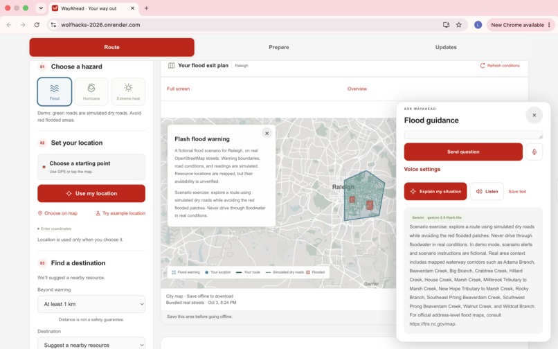
Task: Click the Full screen map link
Action: [x=179, y=89]
